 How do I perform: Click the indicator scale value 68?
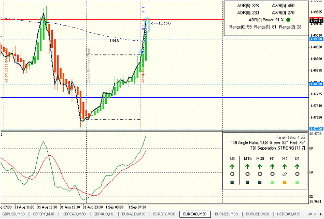(x=311, y=149)
